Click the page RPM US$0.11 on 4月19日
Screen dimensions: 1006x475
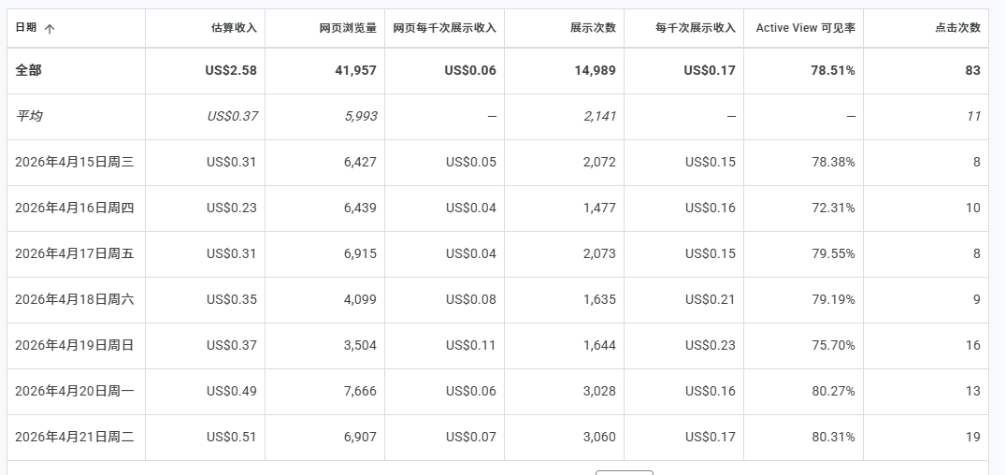point(471,345)
